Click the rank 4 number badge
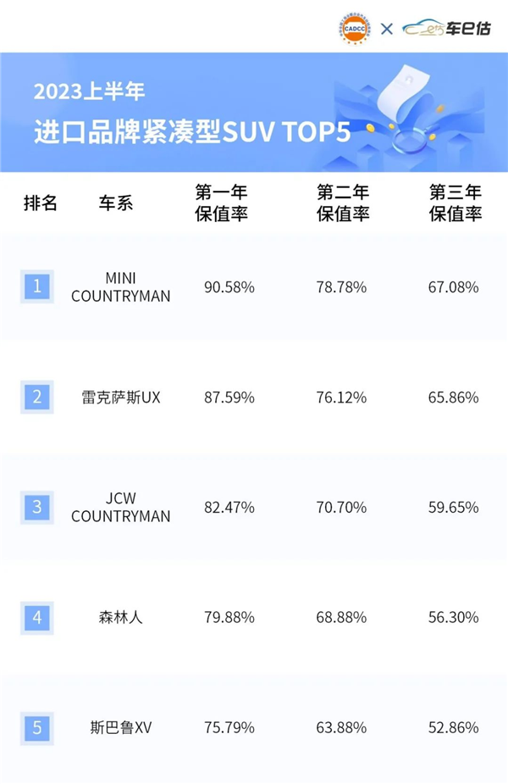508x784 pixels. click(37, 617)
